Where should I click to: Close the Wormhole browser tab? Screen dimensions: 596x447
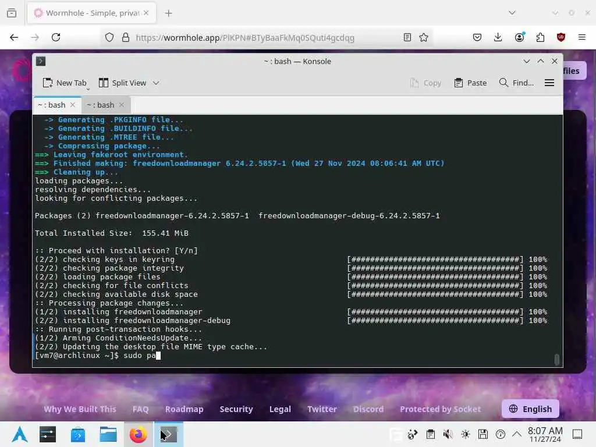click(x=146, y=13)
